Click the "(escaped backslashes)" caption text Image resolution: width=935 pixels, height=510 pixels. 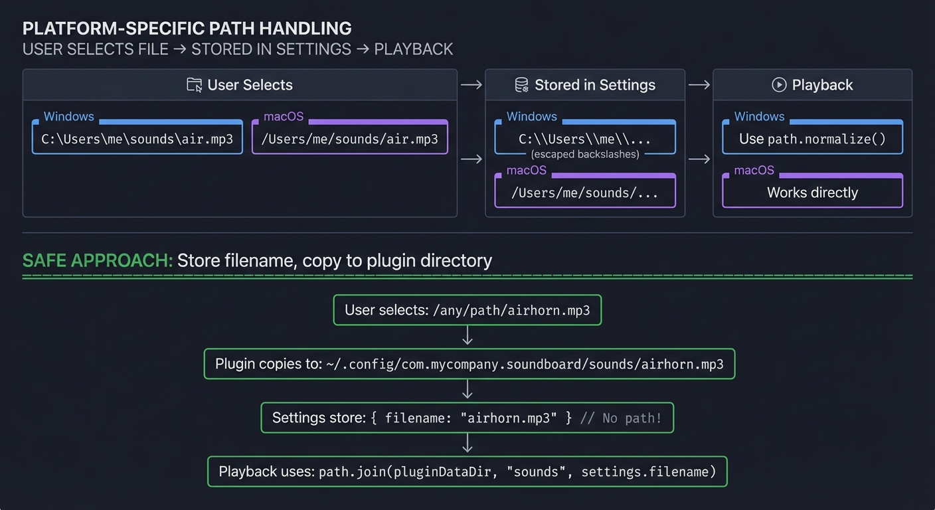(585, 153)
